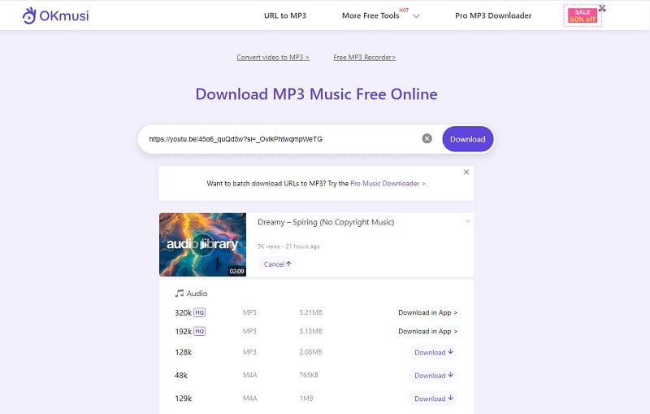Image resolution: width=650 pixels, height=414 pixels.
Task: Play the audio library thumbnail preview
Action: click(202, 244)
